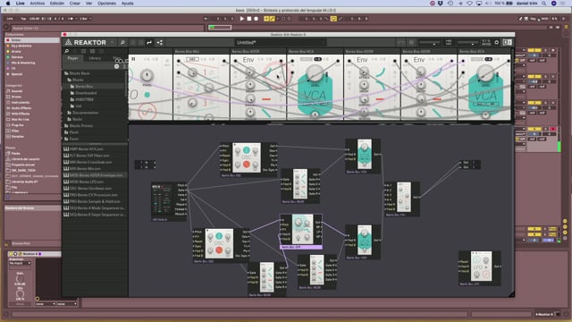Open the Ayuda menu
Image resolution: width=572 pixels, height=322 pixels.
[127, 4]
